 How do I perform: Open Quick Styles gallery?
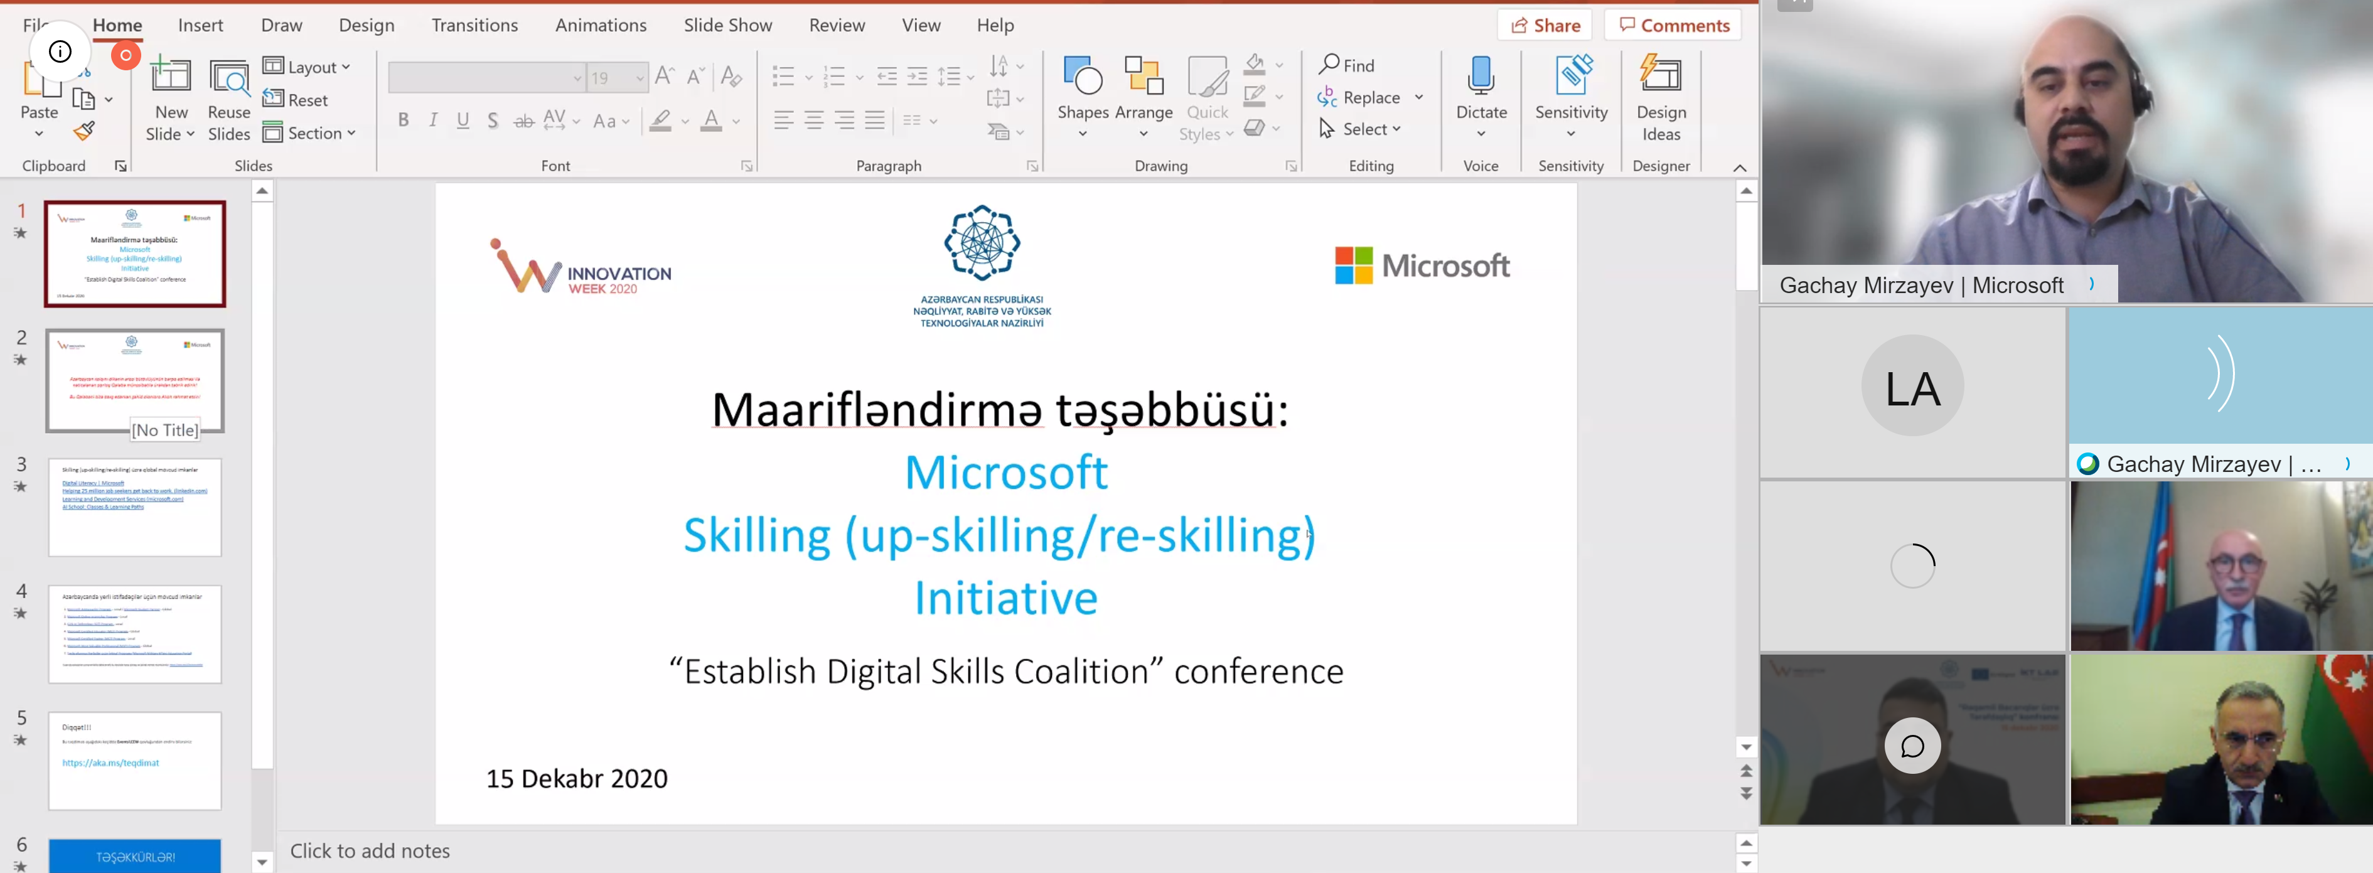1207,99
